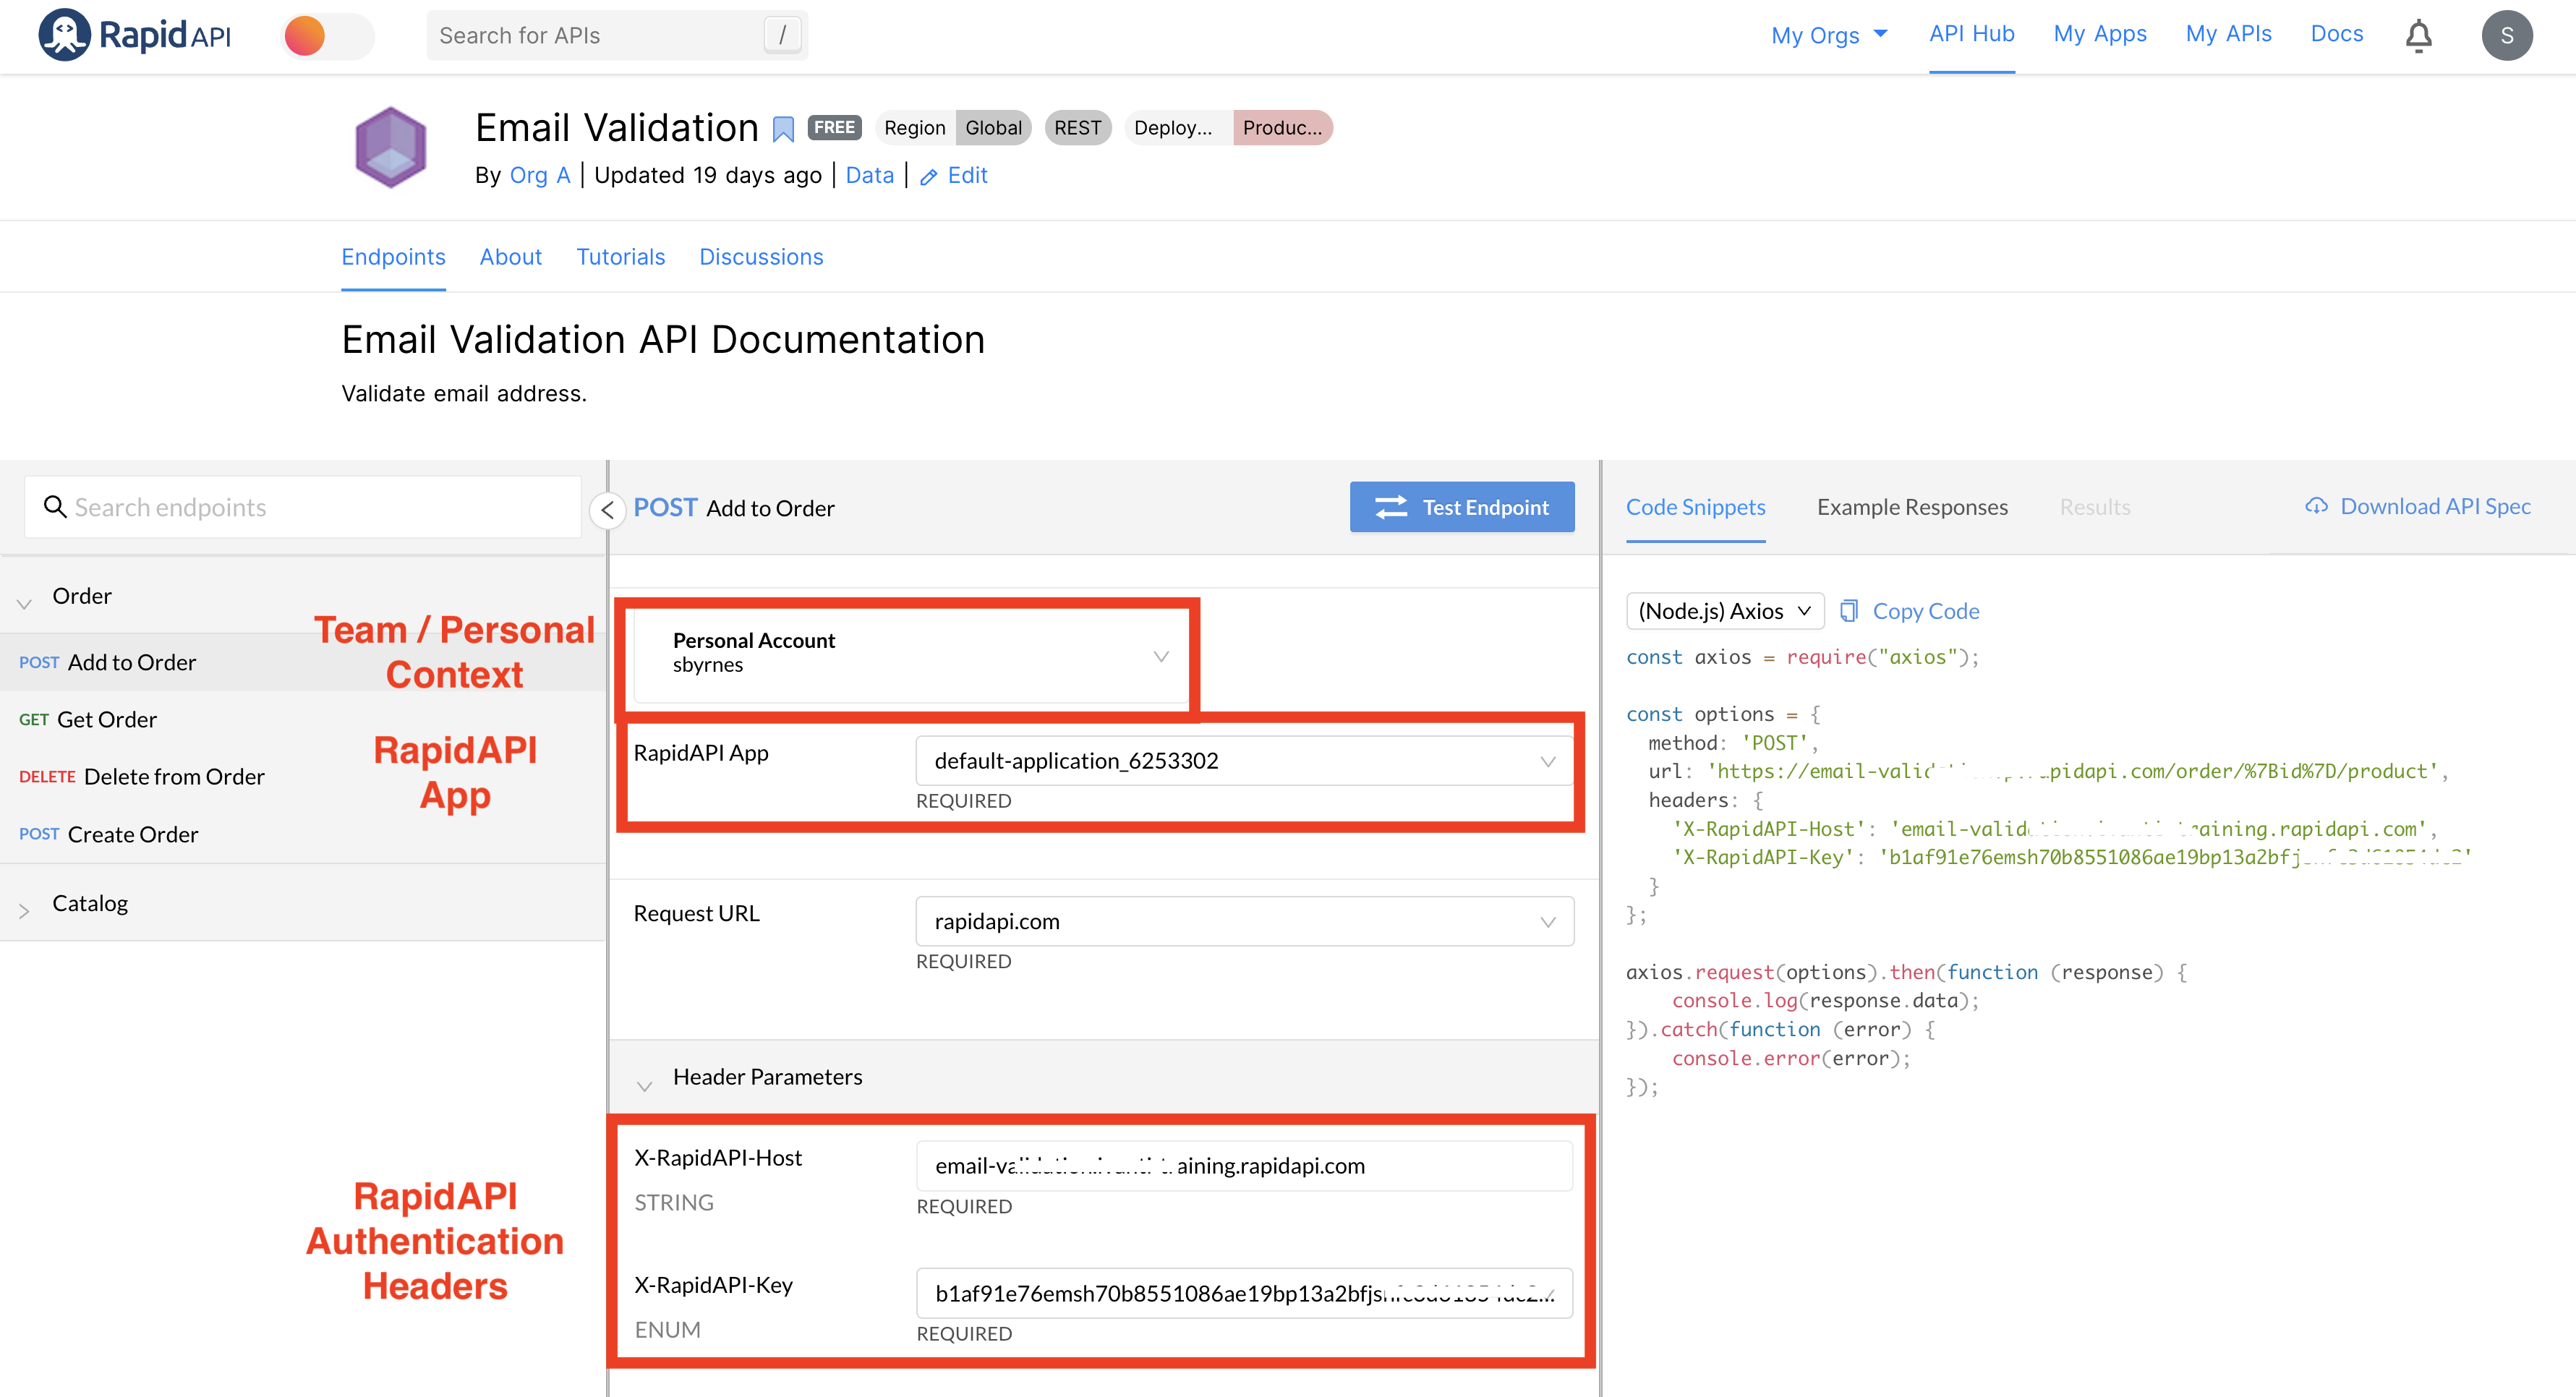Click the Test Endpoint button
This screenshot has height=1397, width=2576.
(x=1466, y=506)
